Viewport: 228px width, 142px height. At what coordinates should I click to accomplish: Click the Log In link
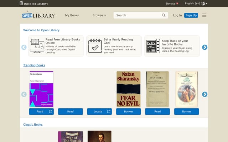(177, 15)
